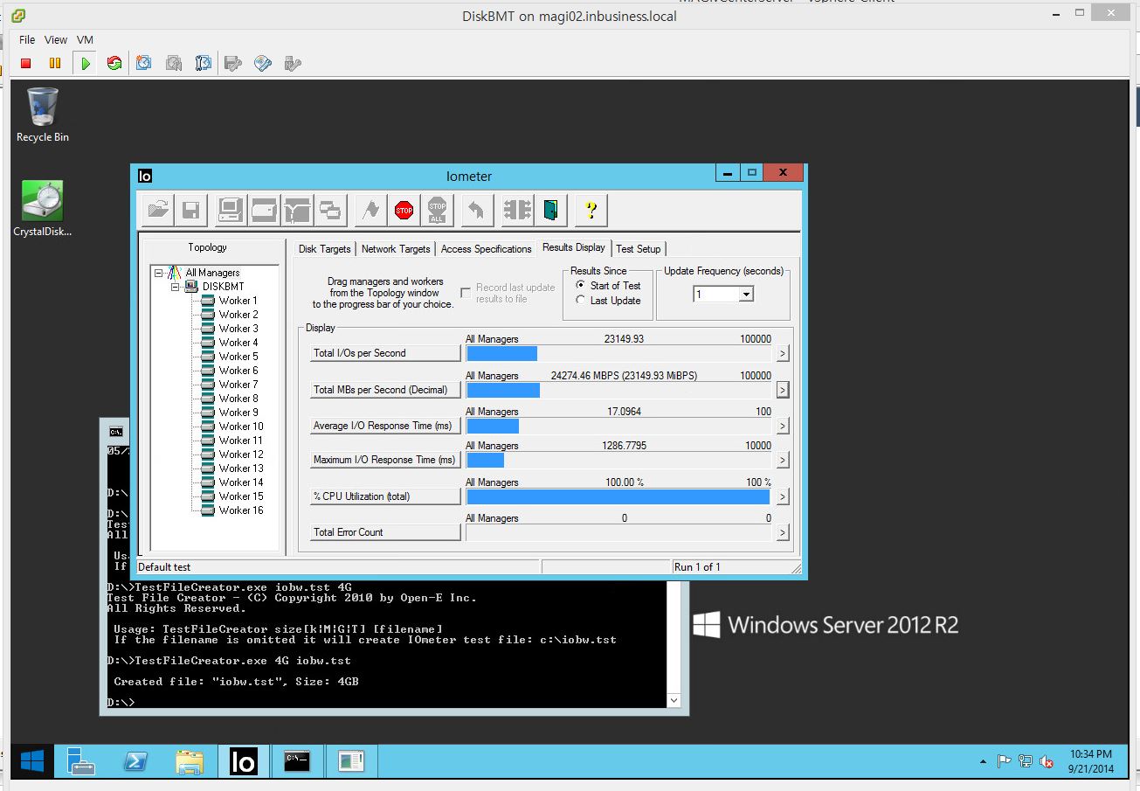Click the green Power On play icon
Viewport: 1140px width, 791px height.
pyautogui.click(x=85, y=63)
